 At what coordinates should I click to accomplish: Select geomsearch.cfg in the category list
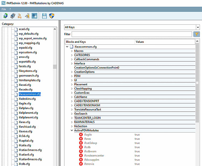(x=29, y=76)
